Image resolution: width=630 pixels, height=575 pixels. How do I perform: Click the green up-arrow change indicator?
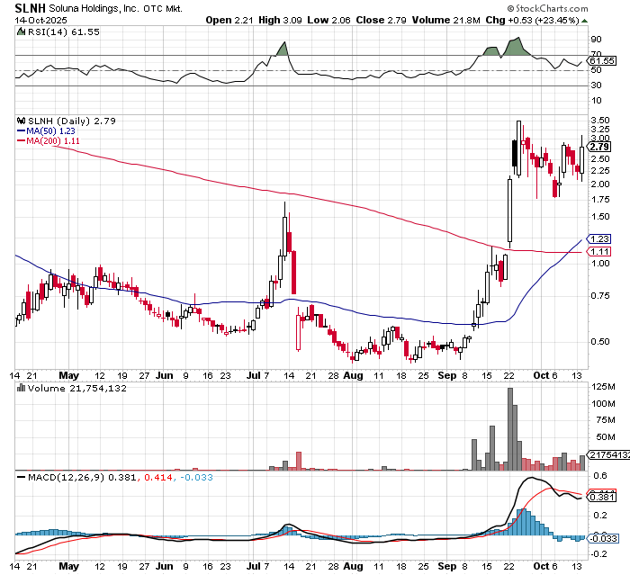point(584,21)
